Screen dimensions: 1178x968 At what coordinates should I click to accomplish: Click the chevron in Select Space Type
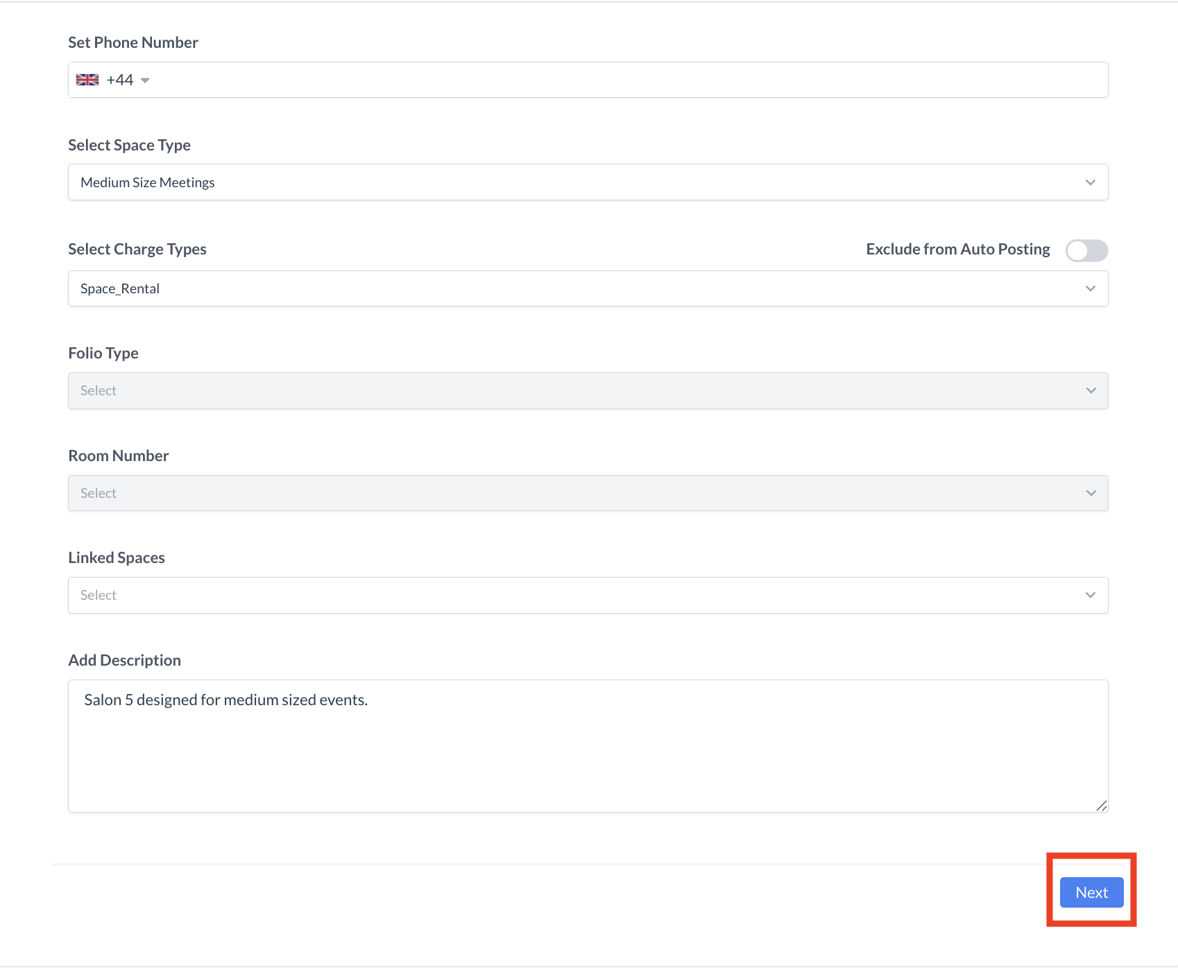1090,182
